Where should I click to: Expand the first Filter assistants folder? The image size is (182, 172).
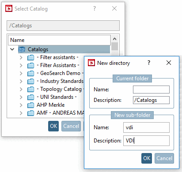[x=21, y=57]
